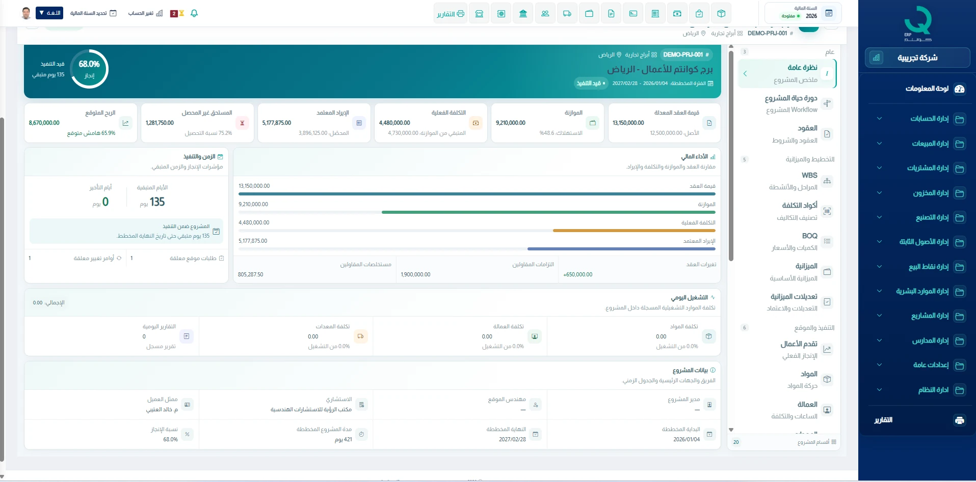Image resolution: width=976 pixels, height=482 pixels.
Task: Open لوحة المعلومات dashboard link
Action: pos(927,89)
